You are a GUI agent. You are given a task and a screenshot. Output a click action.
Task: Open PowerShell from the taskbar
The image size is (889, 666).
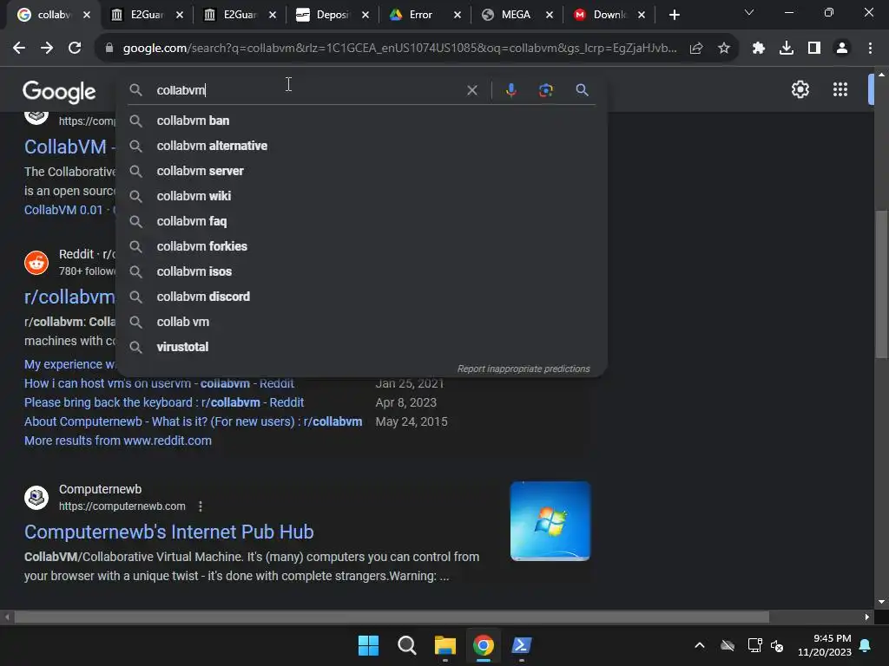click(522, 645)
